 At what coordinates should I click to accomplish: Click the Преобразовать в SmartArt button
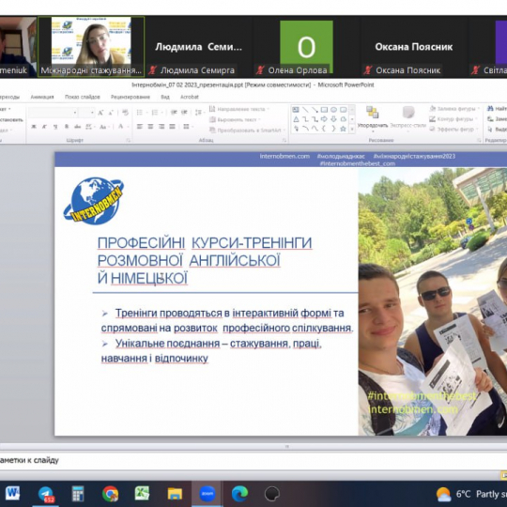(x=247, y=130)
